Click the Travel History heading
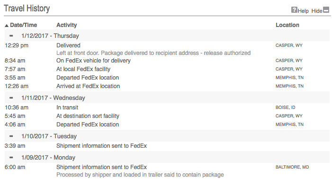Image resolution: width=332 pixels, height=179 pixels. 27,9
